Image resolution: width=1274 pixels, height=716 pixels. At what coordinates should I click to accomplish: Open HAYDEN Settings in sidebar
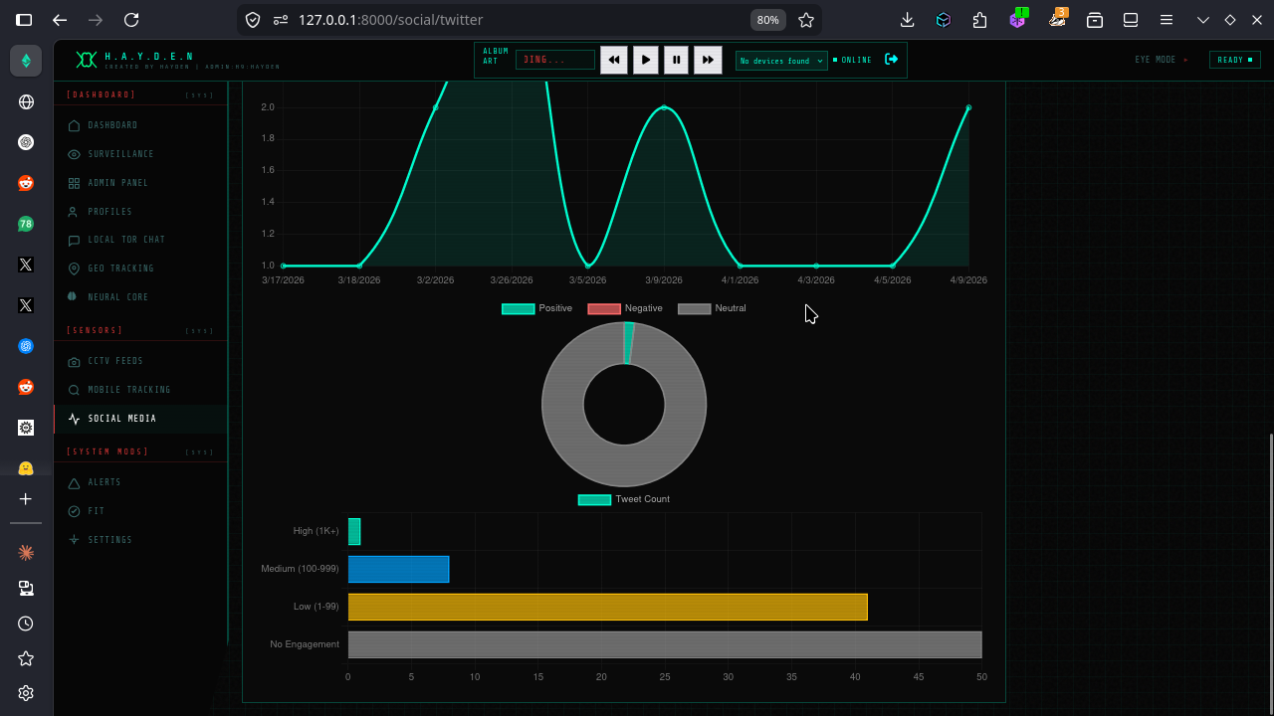(140, 540)
